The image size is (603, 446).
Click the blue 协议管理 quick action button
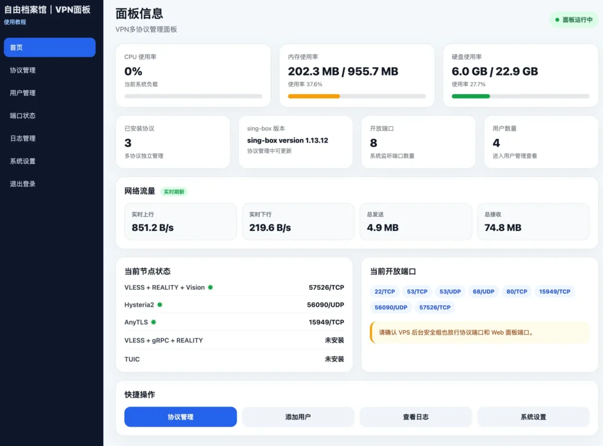coord(180,417)
